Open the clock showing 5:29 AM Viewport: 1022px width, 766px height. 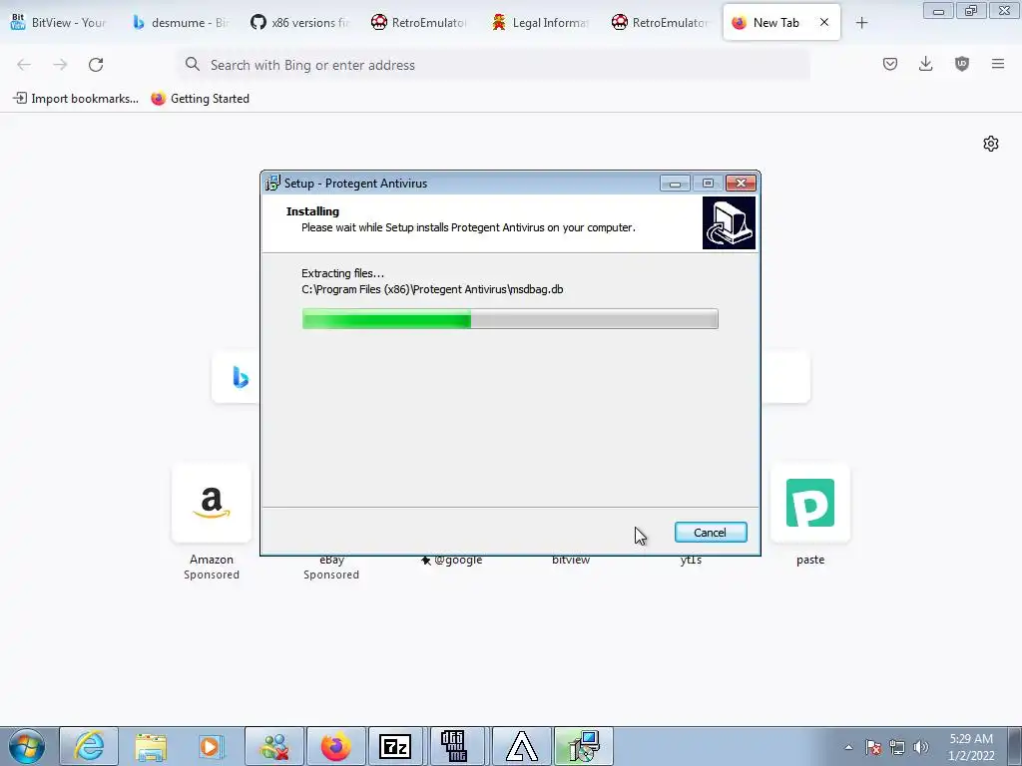coord(971,747)
